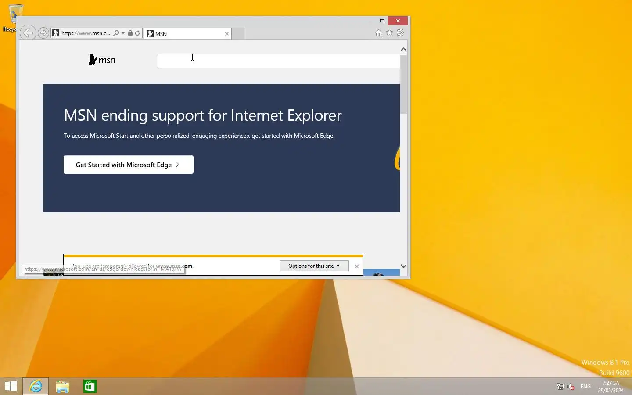Minimize the Internet Explorer window
This screenshot has height=395, width=632.
[x=370, y=21]
